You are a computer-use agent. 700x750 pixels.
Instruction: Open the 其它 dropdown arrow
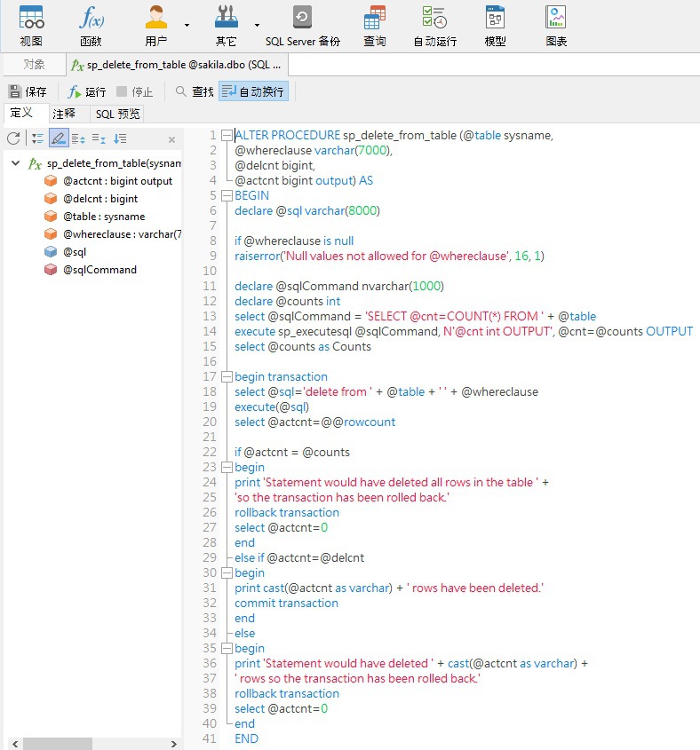(257, 25)
